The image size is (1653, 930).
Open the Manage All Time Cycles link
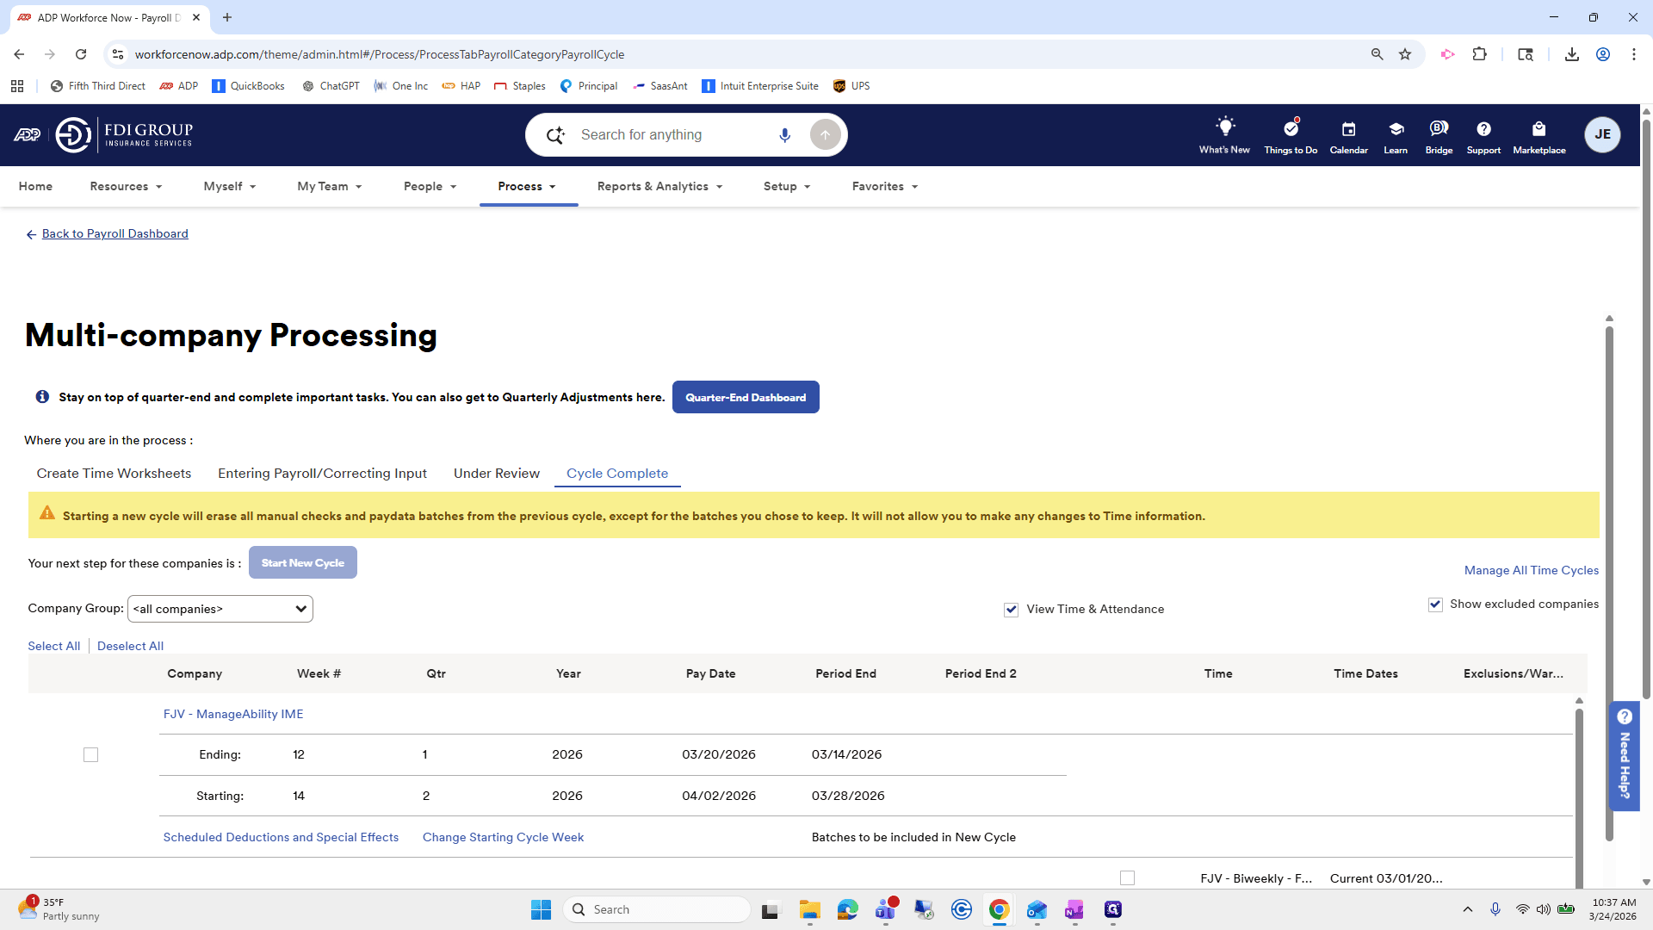1532,570
